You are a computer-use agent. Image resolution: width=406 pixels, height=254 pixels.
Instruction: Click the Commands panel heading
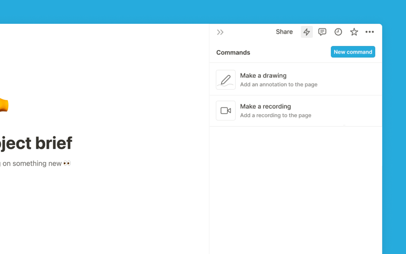[233, 53]
